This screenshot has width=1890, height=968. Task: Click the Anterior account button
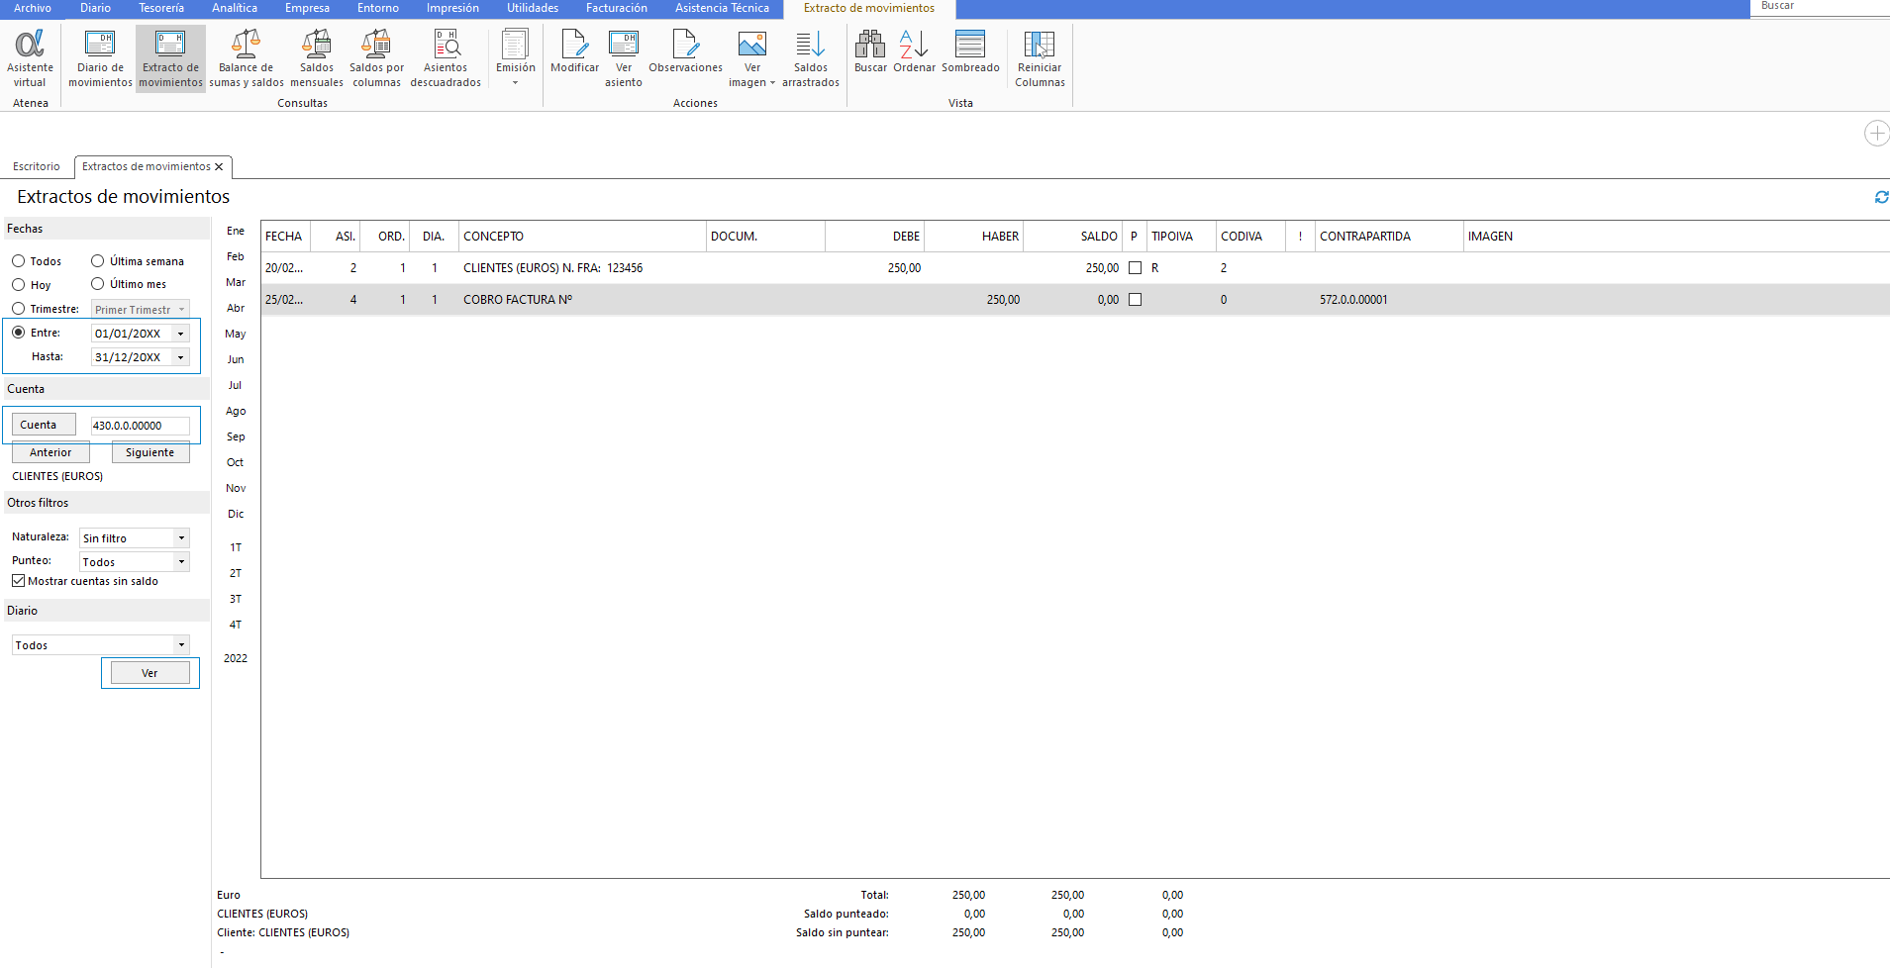50,452
